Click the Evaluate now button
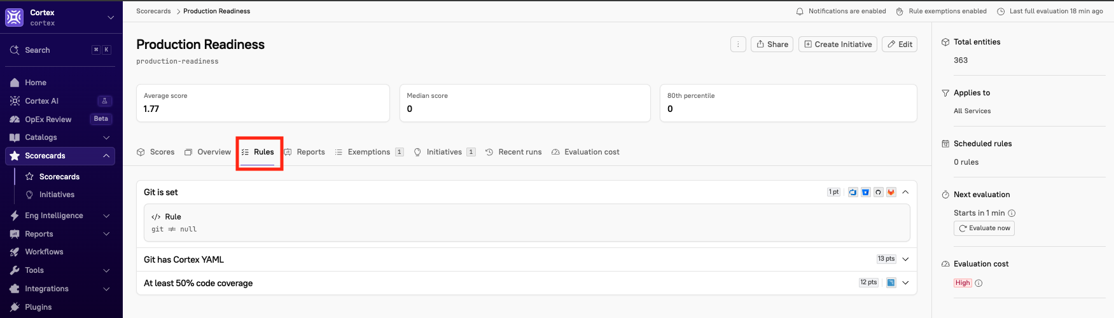 [x=984, y=228]
